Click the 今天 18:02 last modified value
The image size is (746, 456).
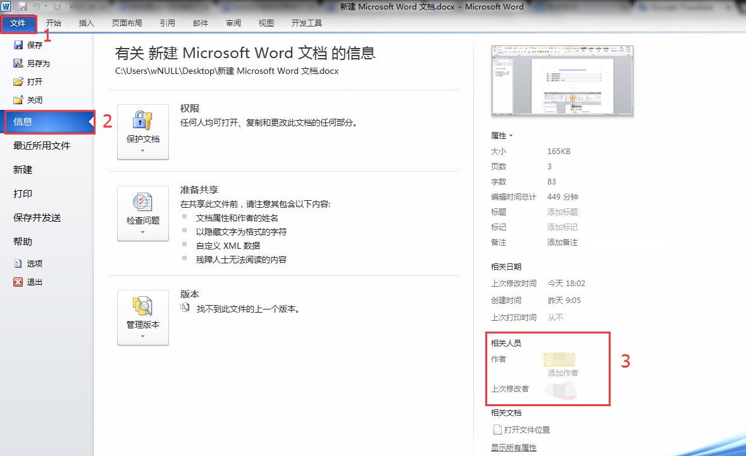coord(566,284)
